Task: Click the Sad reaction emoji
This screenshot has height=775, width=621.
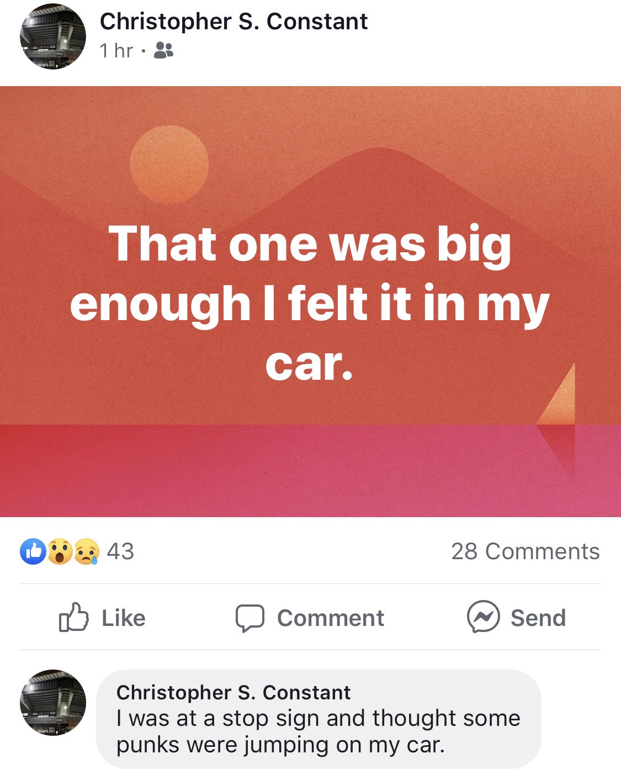Action: tap(86, 551)
